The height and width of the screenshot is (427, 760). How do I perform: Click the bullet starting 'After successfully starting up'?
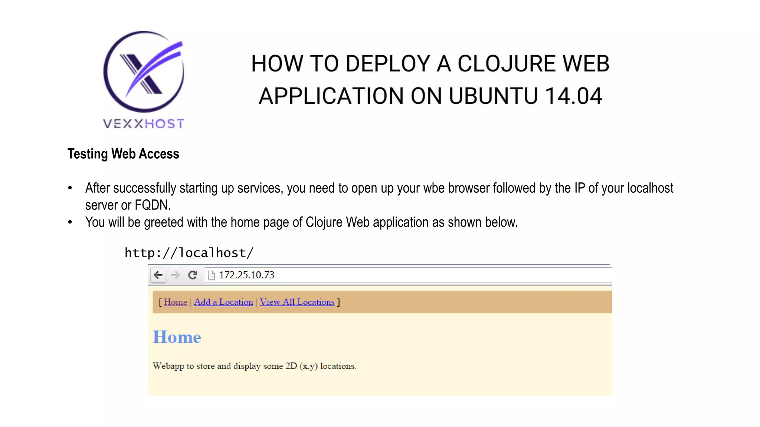coord(379,196)
